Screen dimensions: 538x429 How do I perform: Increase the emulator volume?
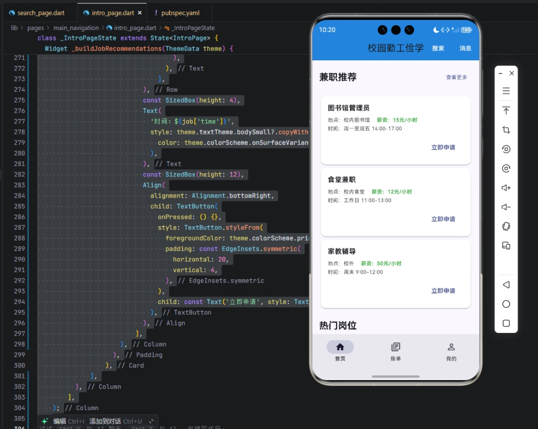tap(506, 188)
